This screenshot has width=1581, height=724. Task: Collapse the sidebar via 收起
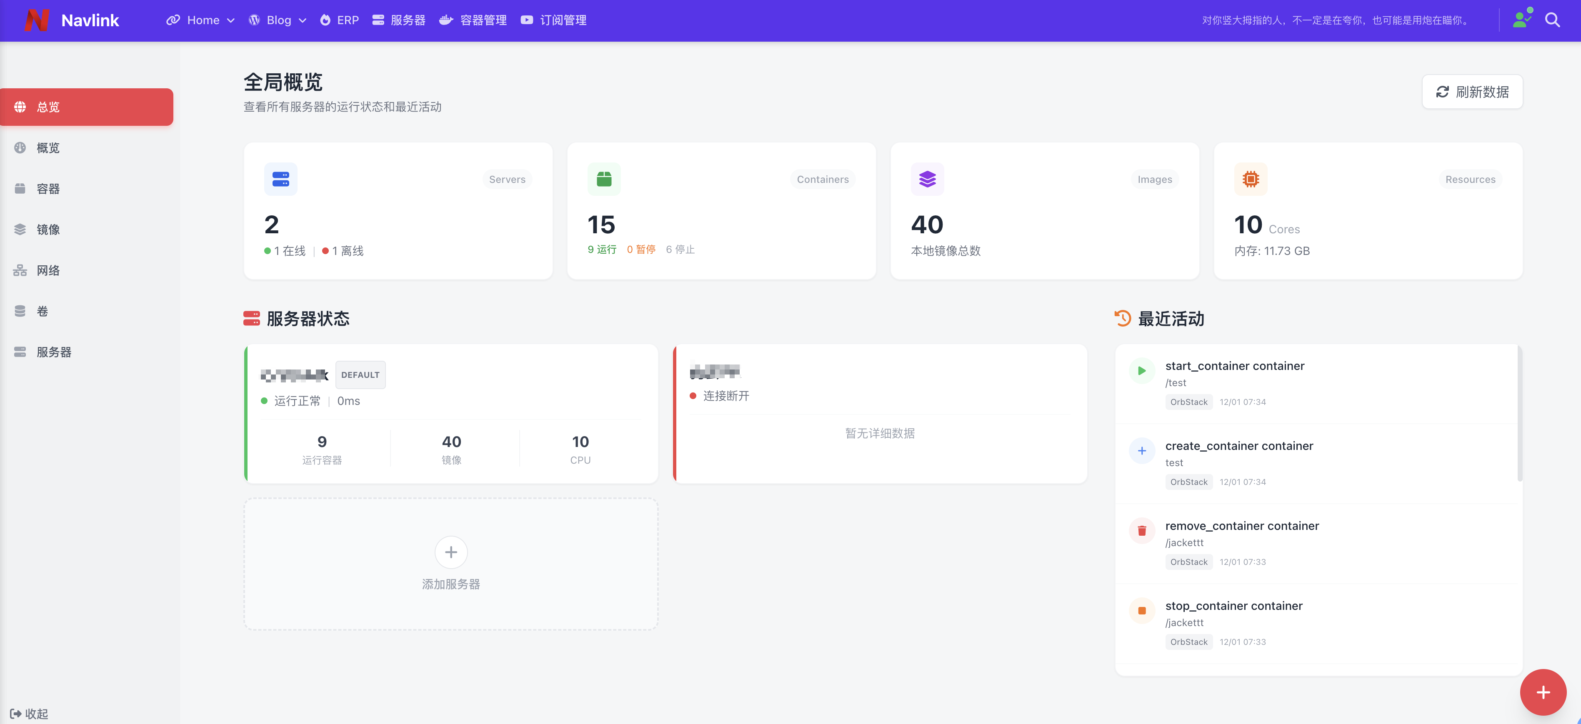pyautogui.click(x=29, y=714)
